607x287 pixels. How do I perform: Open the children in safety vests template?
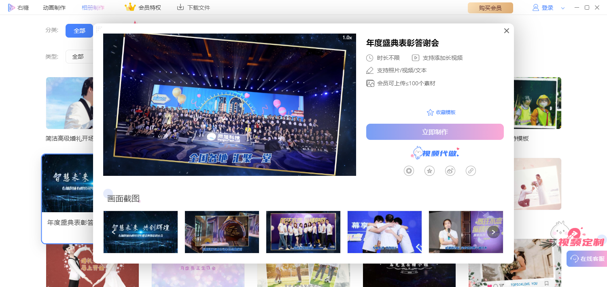[x=537, y=103]
